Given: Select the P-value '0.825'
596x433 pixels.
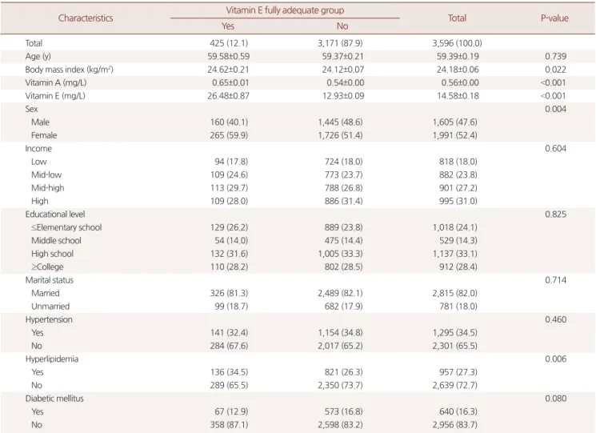Looking at the screenshot, I should (x=556, y=214).
